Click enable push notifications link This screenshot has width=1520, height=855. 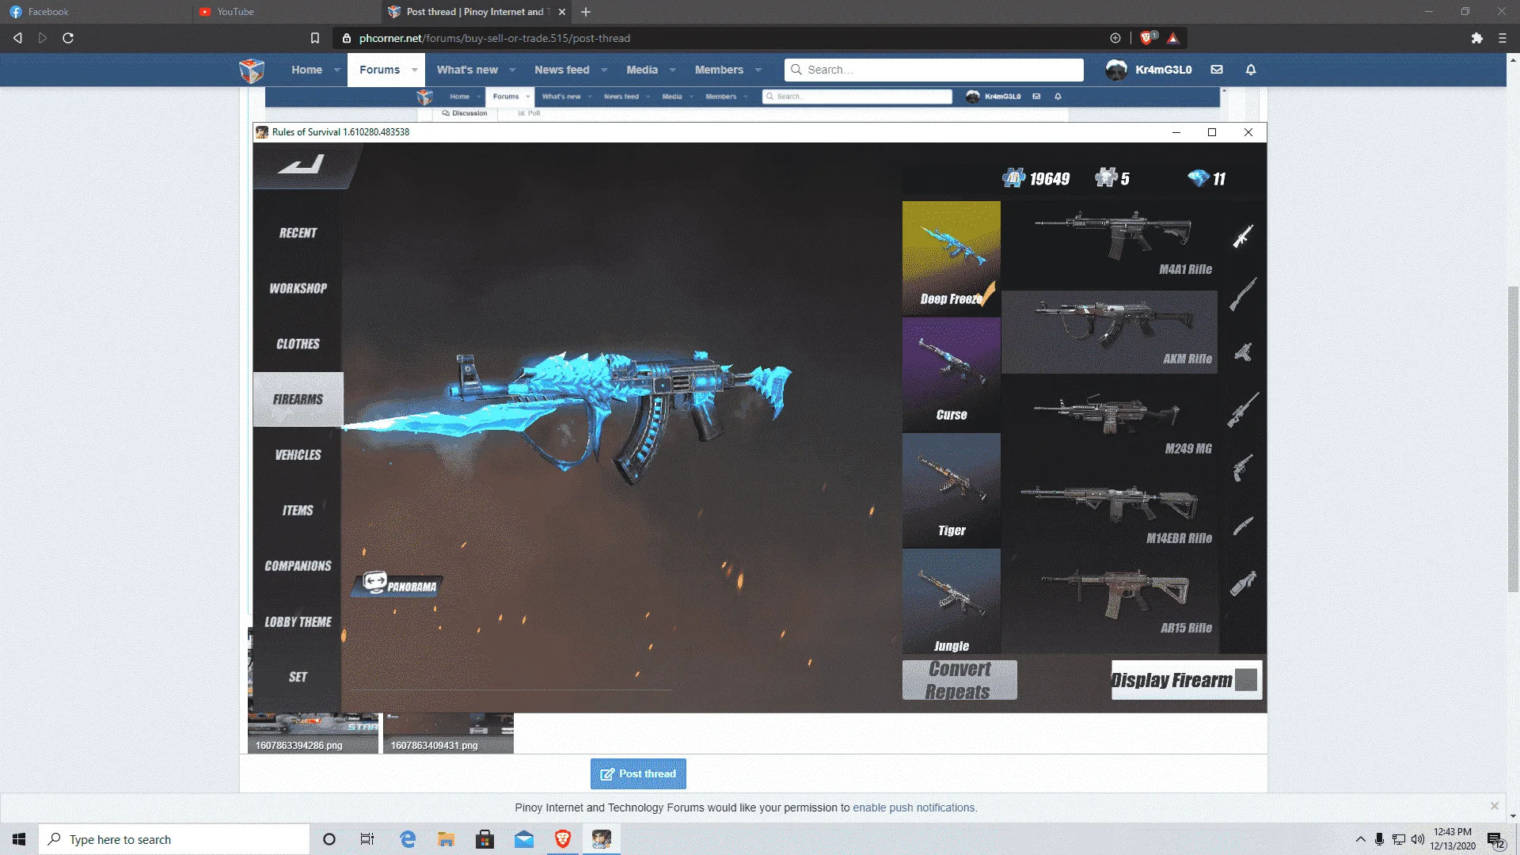pyautogui.click(x=914, y=807)
